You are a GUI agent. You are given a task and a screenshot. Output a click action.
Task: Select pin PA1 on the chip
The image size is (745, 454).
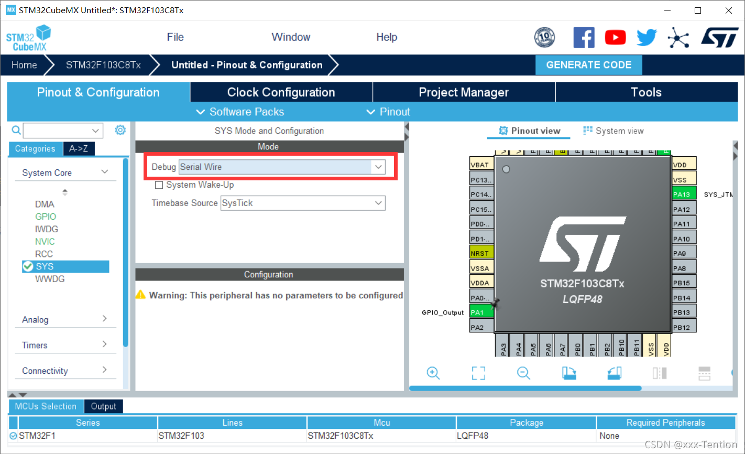(481, 312)
